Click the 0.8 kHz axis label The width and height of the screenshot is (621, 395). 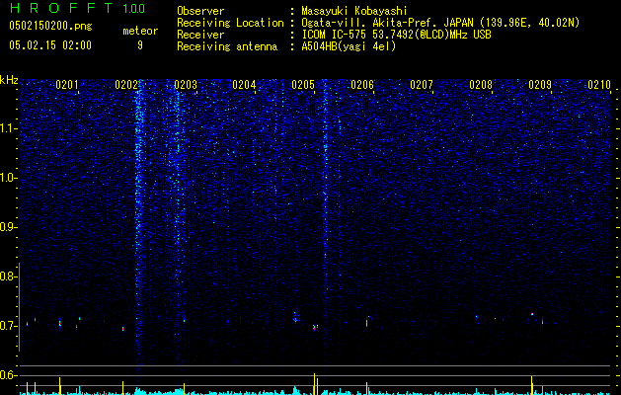click(x=8, y=276)
